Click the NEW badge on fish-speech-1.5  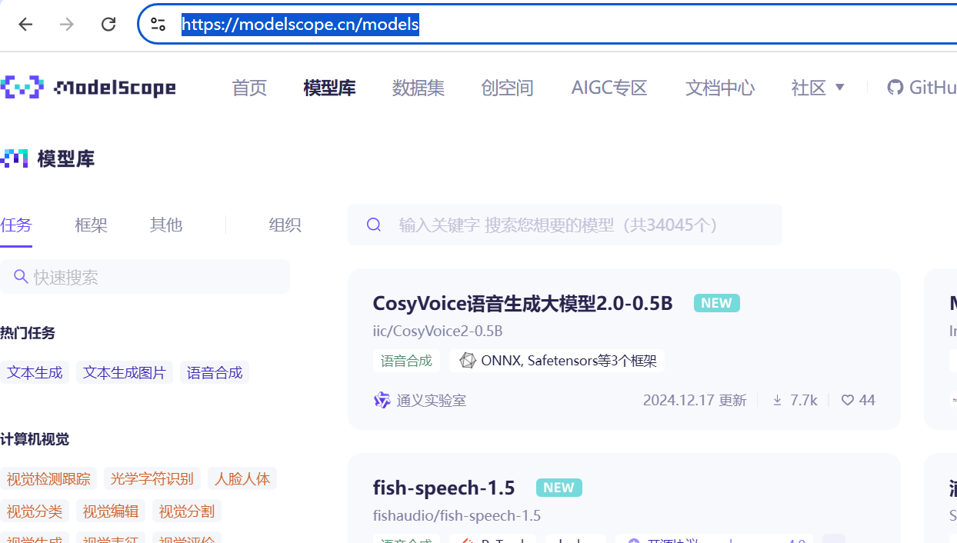559,488
